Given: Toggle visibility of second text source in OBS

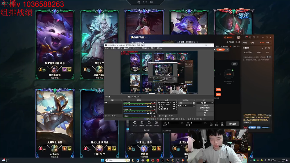Looking at the screenshot, I should click(174, 105).
